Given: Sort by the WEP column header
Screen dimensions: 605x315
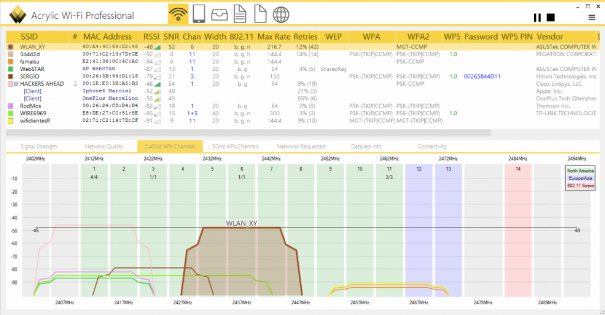Looking at the screenshot, I should [x=333, y=36].
